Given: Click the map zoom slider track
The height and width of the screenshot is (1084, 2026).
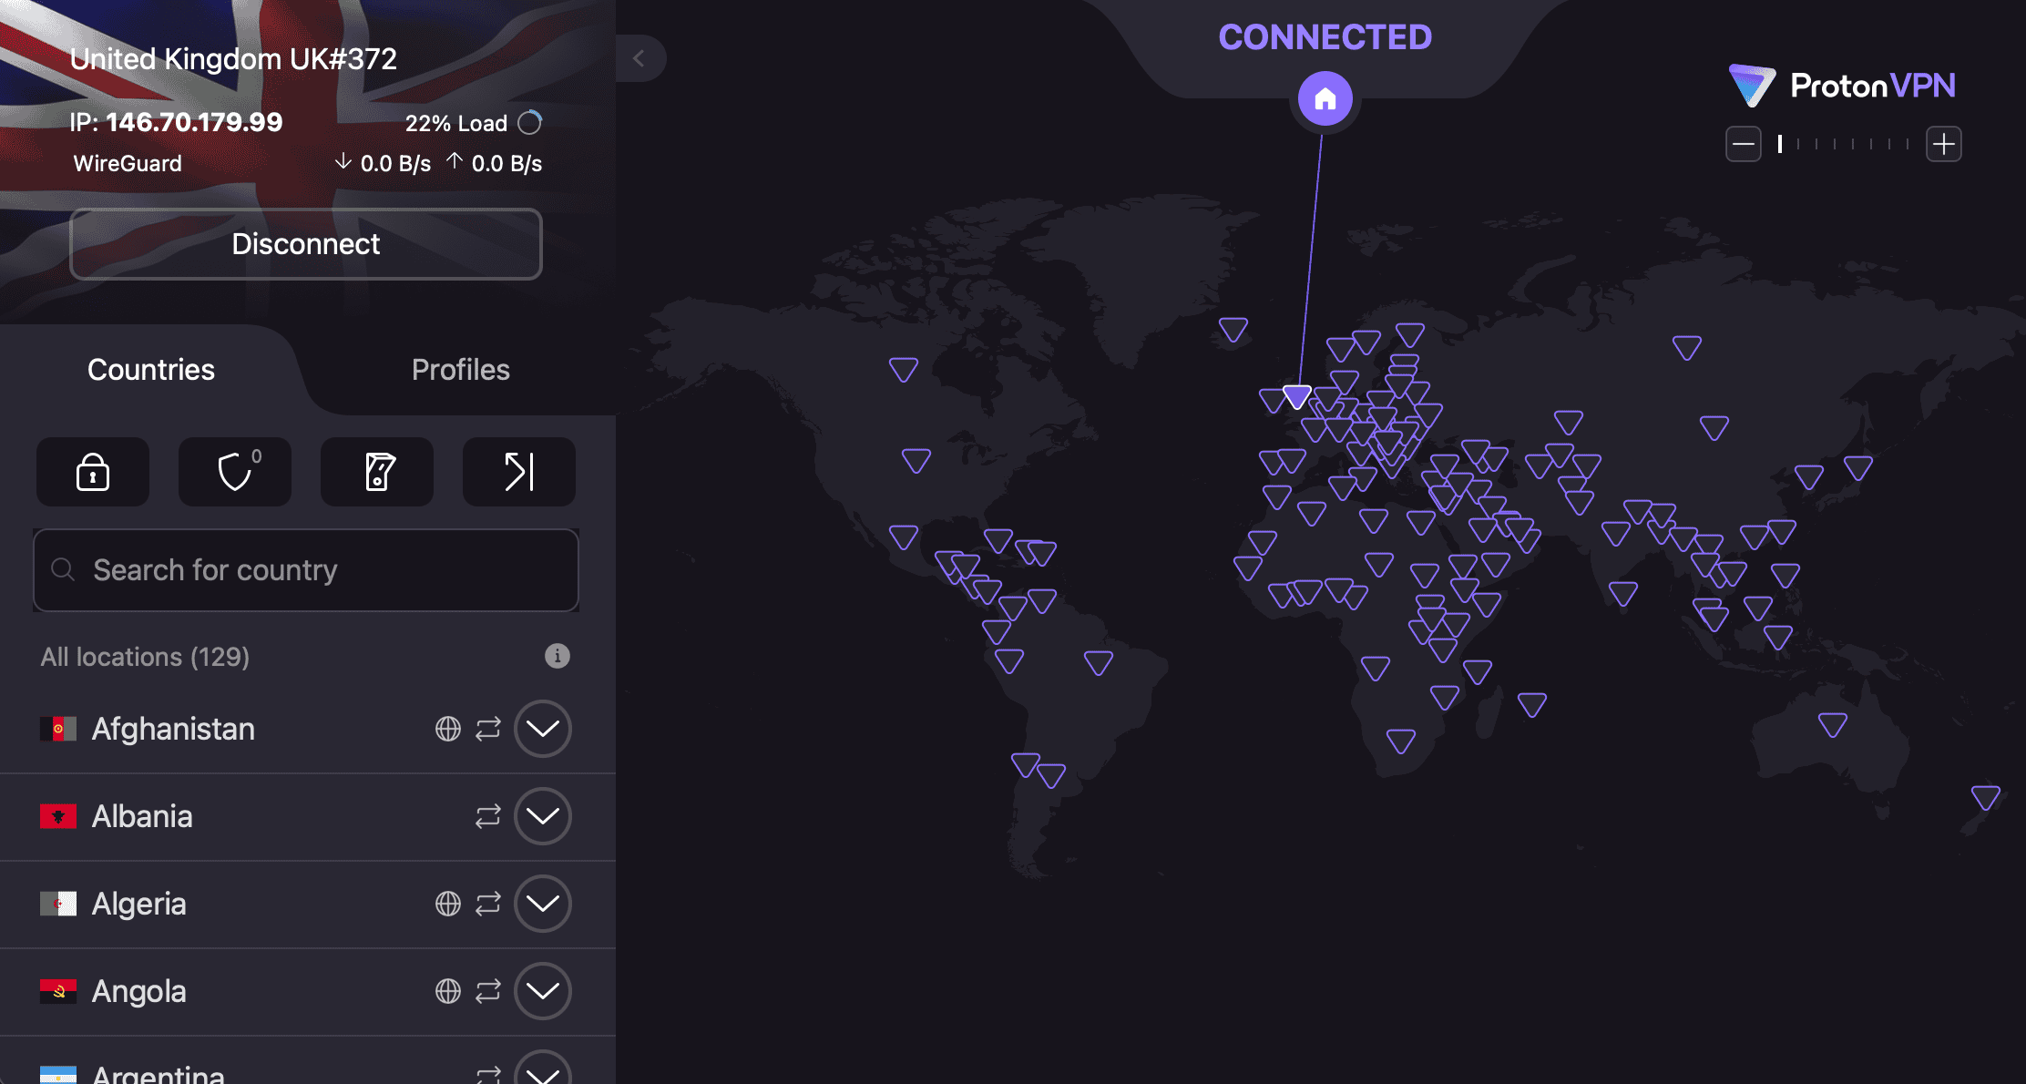Looking at the screenshot, I should (x=1844, y=144).
